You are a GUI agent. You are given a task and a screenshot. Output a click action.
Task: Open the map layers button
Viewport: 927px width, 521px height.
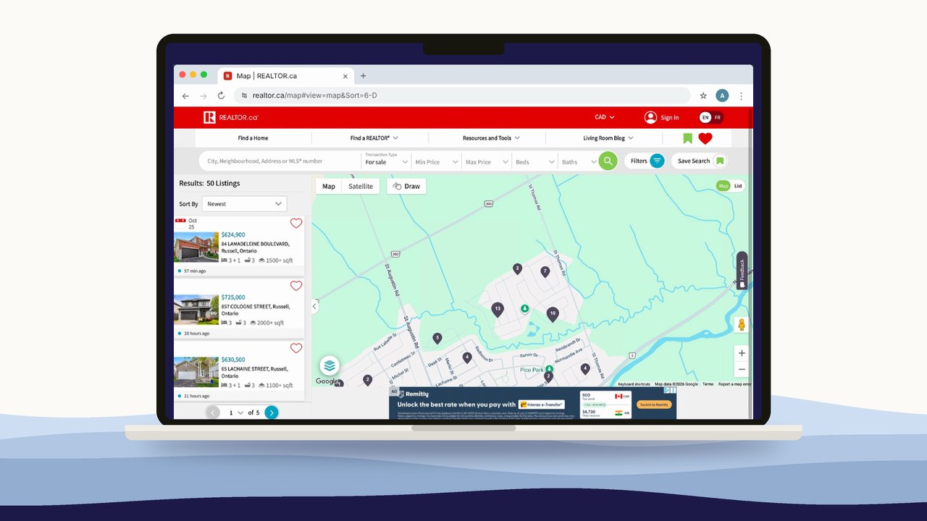point(330,365)
